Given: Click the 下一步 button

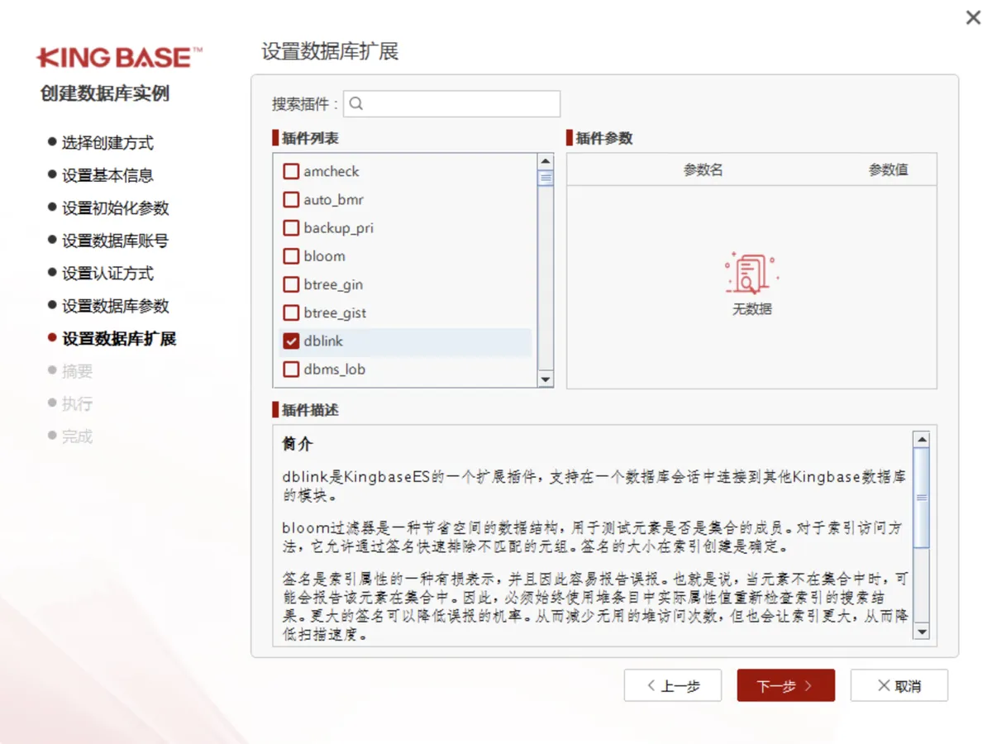Looking at the screenshot, I should 785,685.
